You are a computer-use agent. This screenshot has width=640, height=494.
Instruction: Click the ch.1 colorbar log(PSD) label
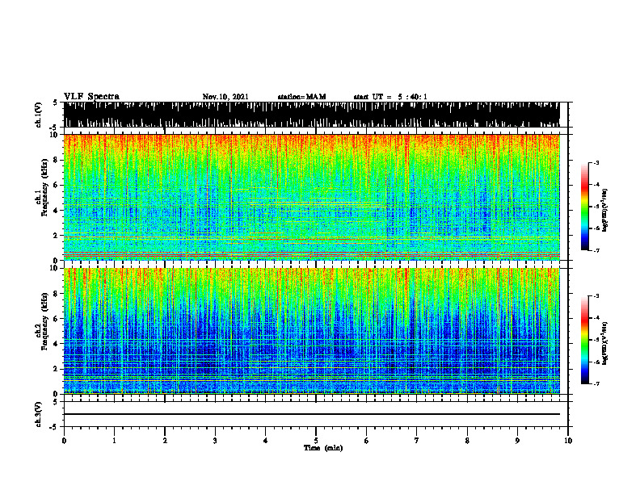tap(605, 210)
